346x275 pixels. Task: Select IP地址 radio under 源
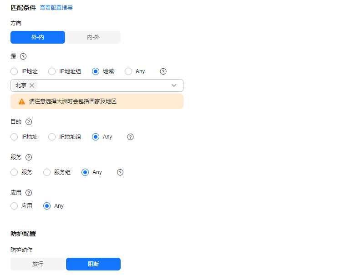(x=14, y=71)
